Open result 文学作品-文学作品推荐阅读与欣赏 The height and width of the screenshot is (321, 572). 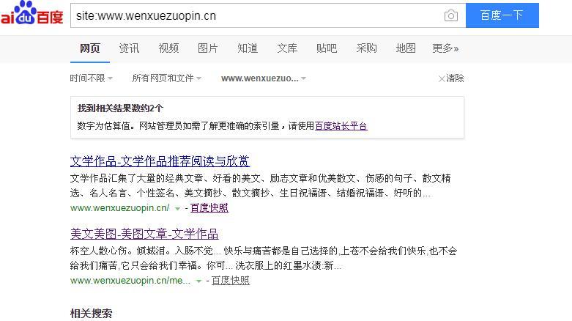coord(160,161)
